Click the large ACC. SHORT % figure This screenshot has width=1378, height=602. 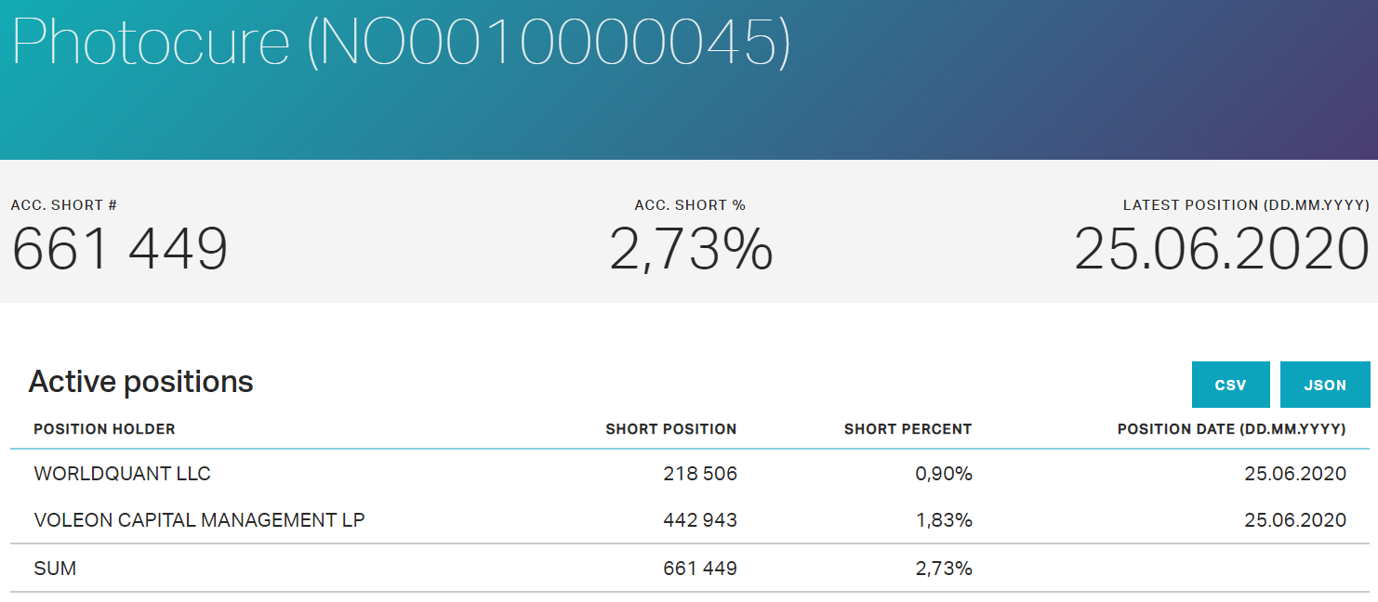pos(690,250)
